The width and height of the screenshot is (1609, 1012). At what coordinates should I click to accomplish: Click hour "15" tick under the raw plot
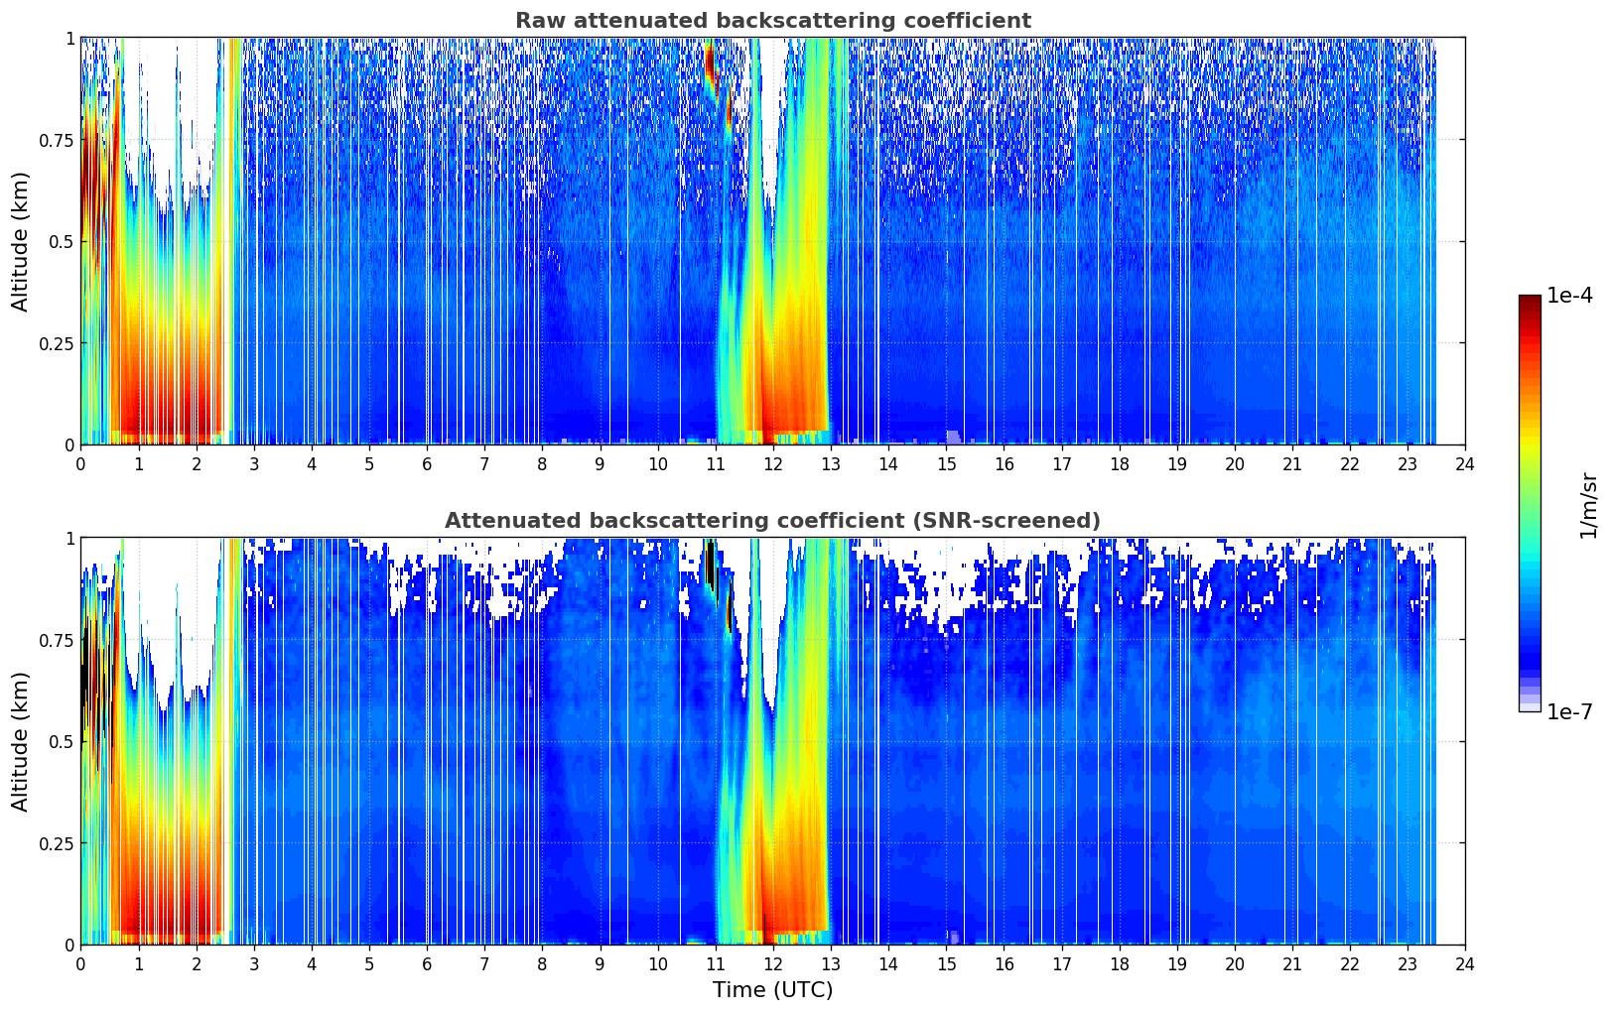946,463
